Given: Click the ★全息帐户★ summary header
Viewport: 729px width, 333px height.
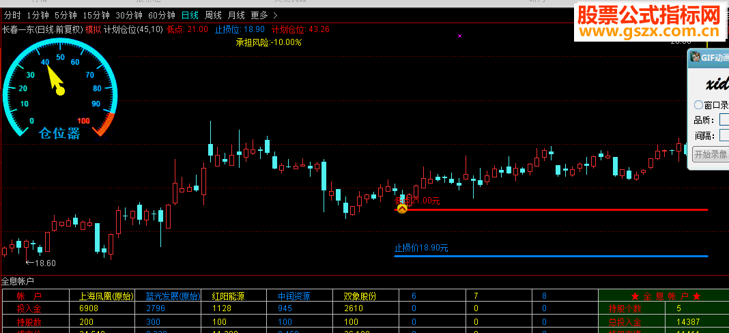Looking at the screenshot, I should pos(666,295).
